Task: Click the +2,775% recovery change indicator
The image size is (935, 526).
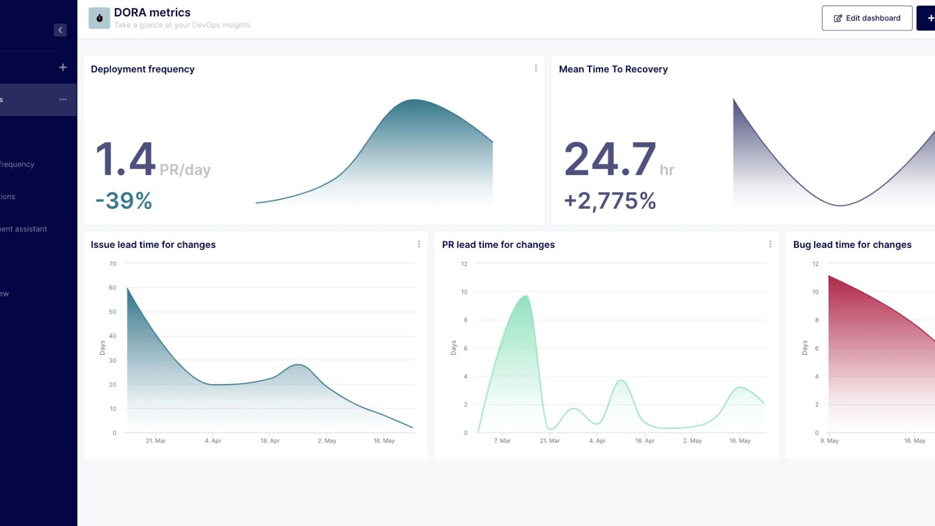Action: (610, 201)
